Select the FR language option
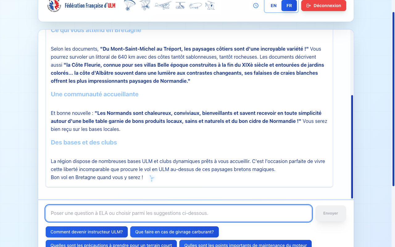Image resolution: width=395 pixels, height=247 pixels. [289, 6]
